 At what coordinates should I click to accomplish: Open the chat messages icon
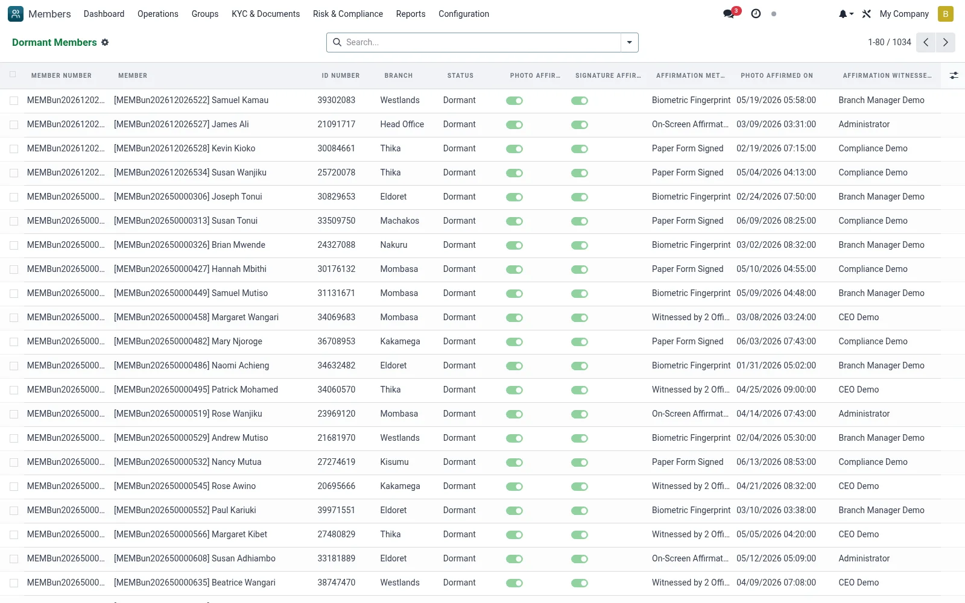729,14
